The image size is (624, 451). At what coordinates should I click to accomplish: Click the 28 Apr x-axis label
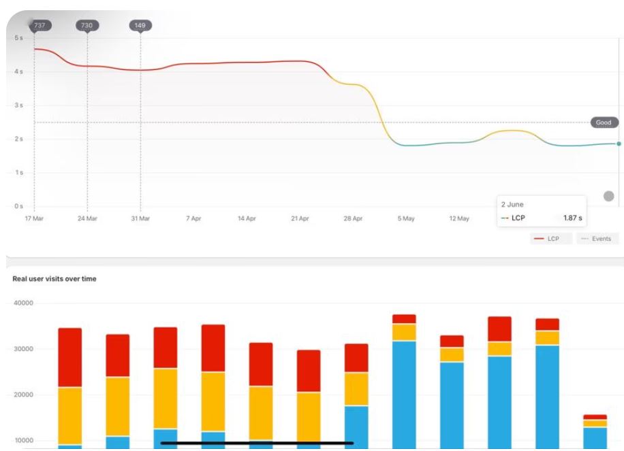tap(352, 219)
